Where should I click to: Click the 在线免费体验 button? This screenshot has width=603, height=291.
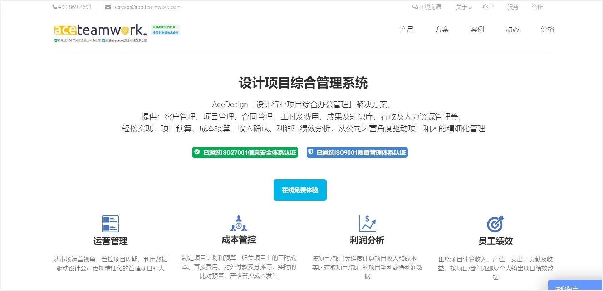click(300, 190)
